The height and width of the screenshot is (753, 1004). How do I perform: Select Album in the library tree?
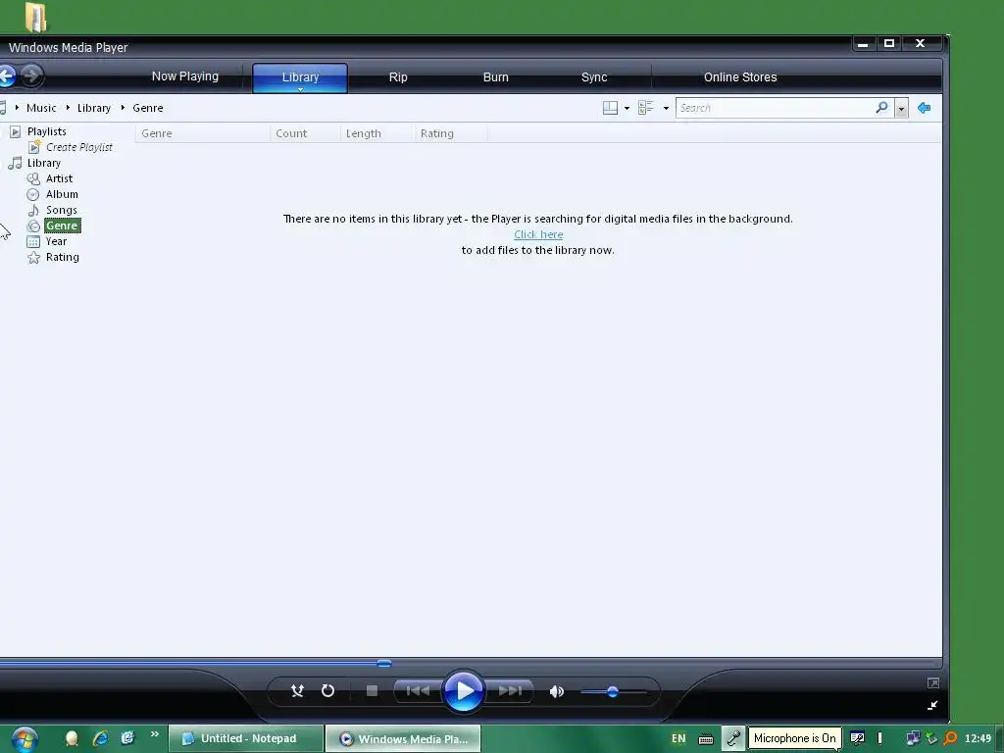[62, 195]
